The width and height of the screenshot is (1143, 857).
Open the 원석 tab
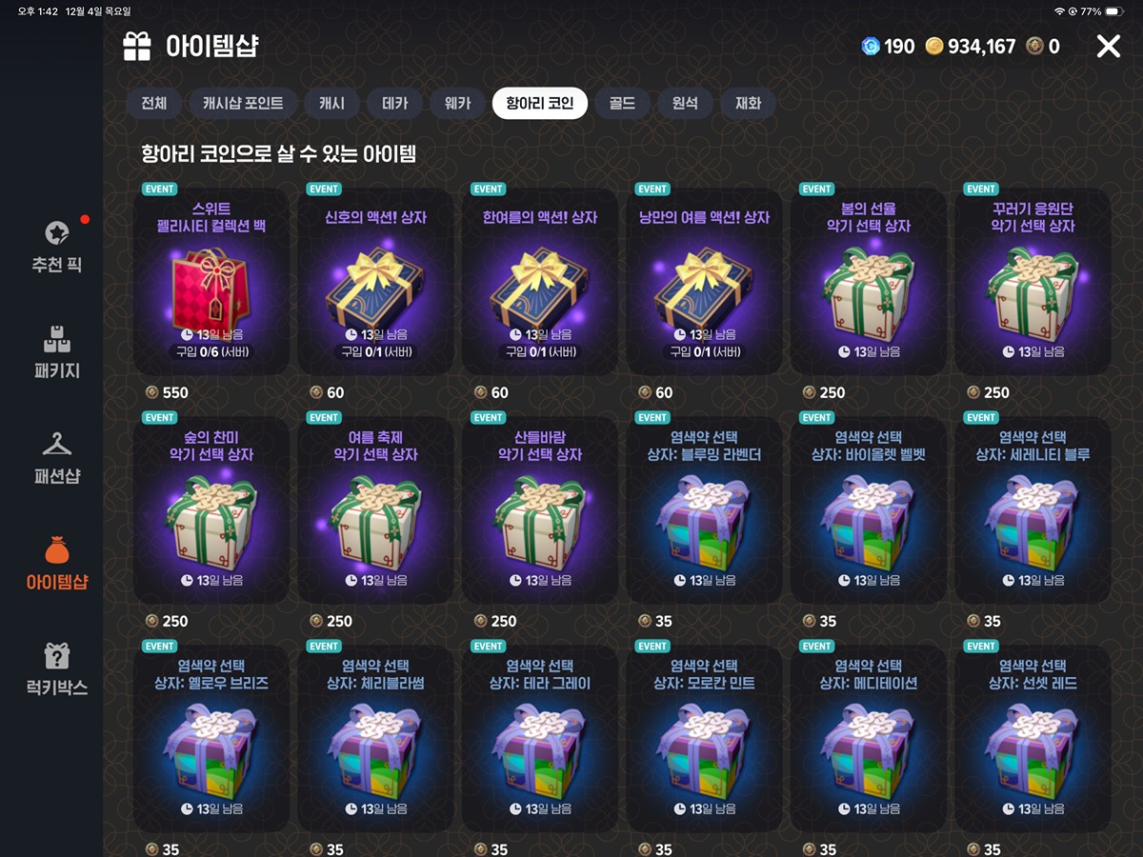[685, 103]
